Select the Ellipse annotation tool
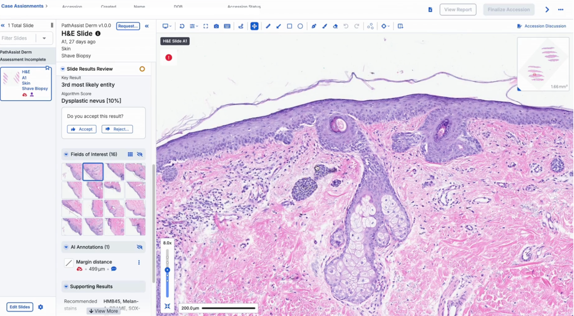574x316 pixels. click(300, 26)
